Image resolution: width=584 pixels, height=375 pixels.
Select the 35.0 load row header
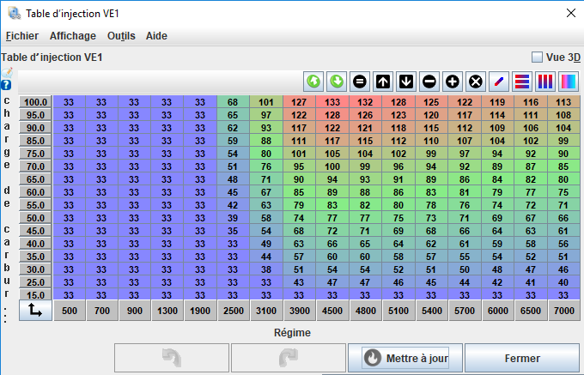pyautogui.click(x=35, y=257)
